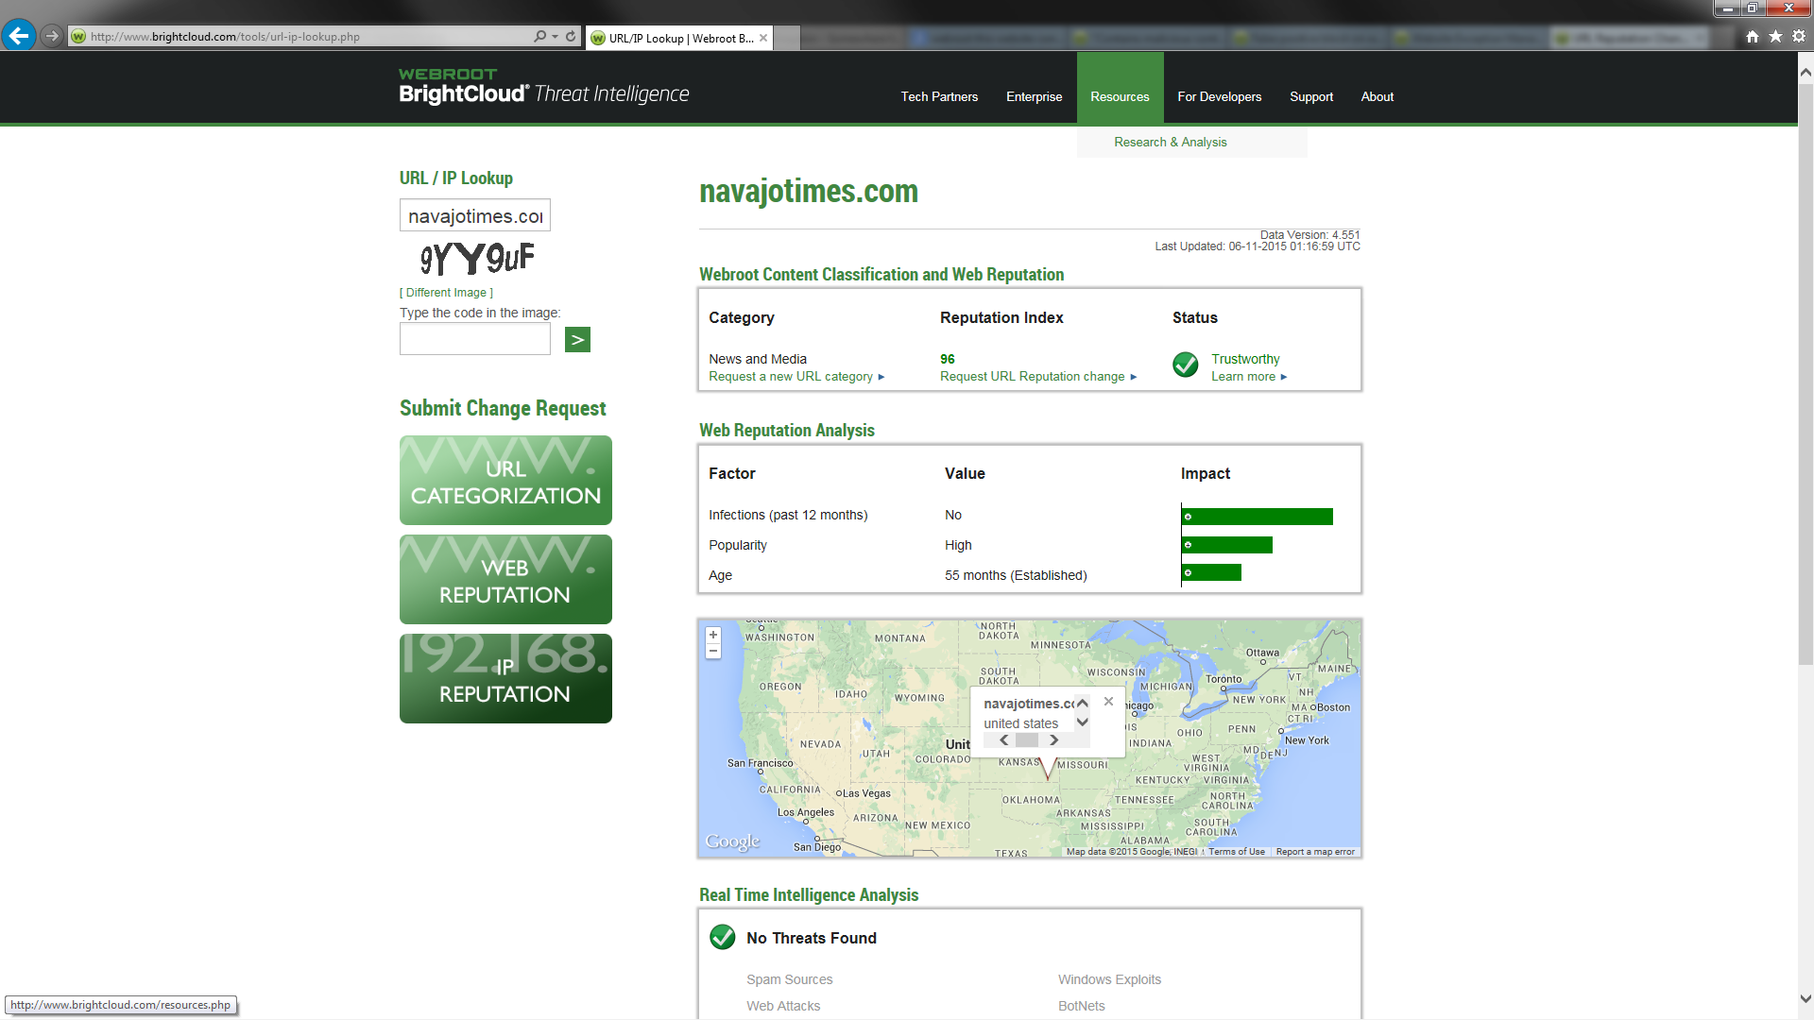The width and height of the screenshot is (1814, 1020).
Task: Click the captcha code entry field
Action: pos(474,339)
